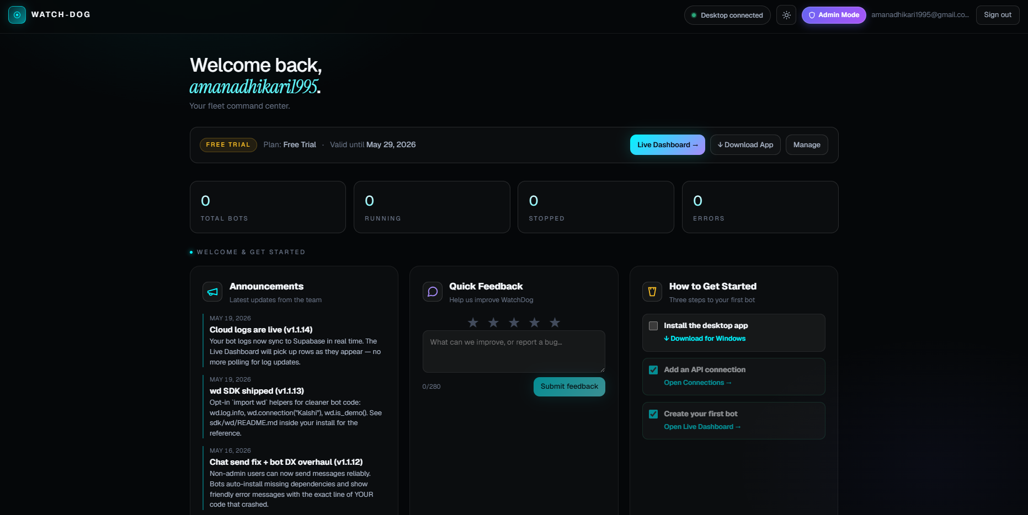
Task: Open the Chat send fix (v1.1.12) announcement
Action: tap(286, 462)
